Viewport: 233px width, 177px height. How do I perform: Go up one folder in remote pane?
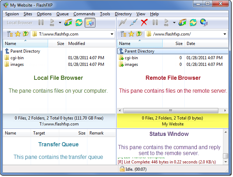tap(139, 34)
